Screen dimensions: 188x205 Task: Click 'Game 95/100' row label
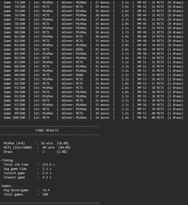click(14, 96)
